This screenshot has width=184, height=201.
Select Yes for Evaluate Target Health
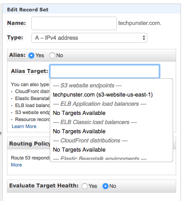85,186
